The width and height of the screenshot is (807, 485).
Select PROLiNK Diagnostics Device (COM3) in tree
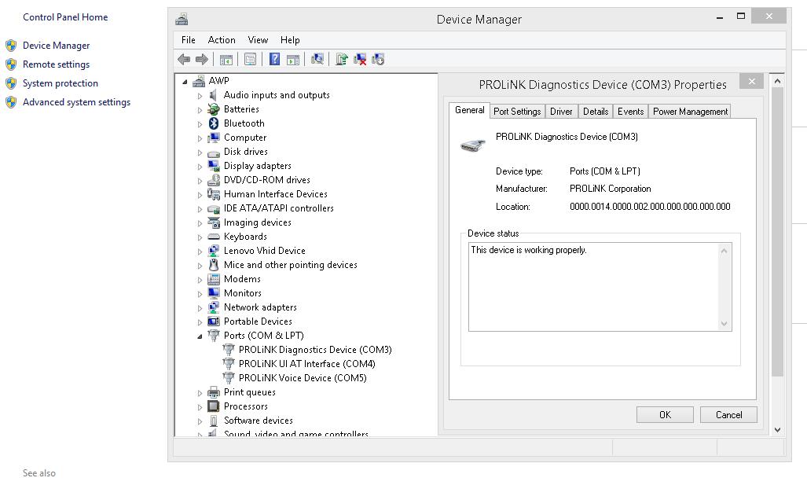point(315,350)
